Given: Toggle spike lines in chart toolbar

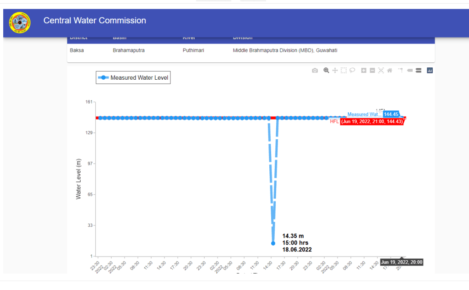Looking at the screenshot, I should 401,71.
